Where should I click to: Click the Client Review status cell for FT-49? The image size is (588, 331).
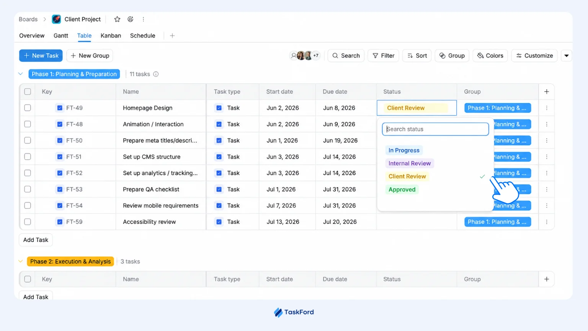416,108
